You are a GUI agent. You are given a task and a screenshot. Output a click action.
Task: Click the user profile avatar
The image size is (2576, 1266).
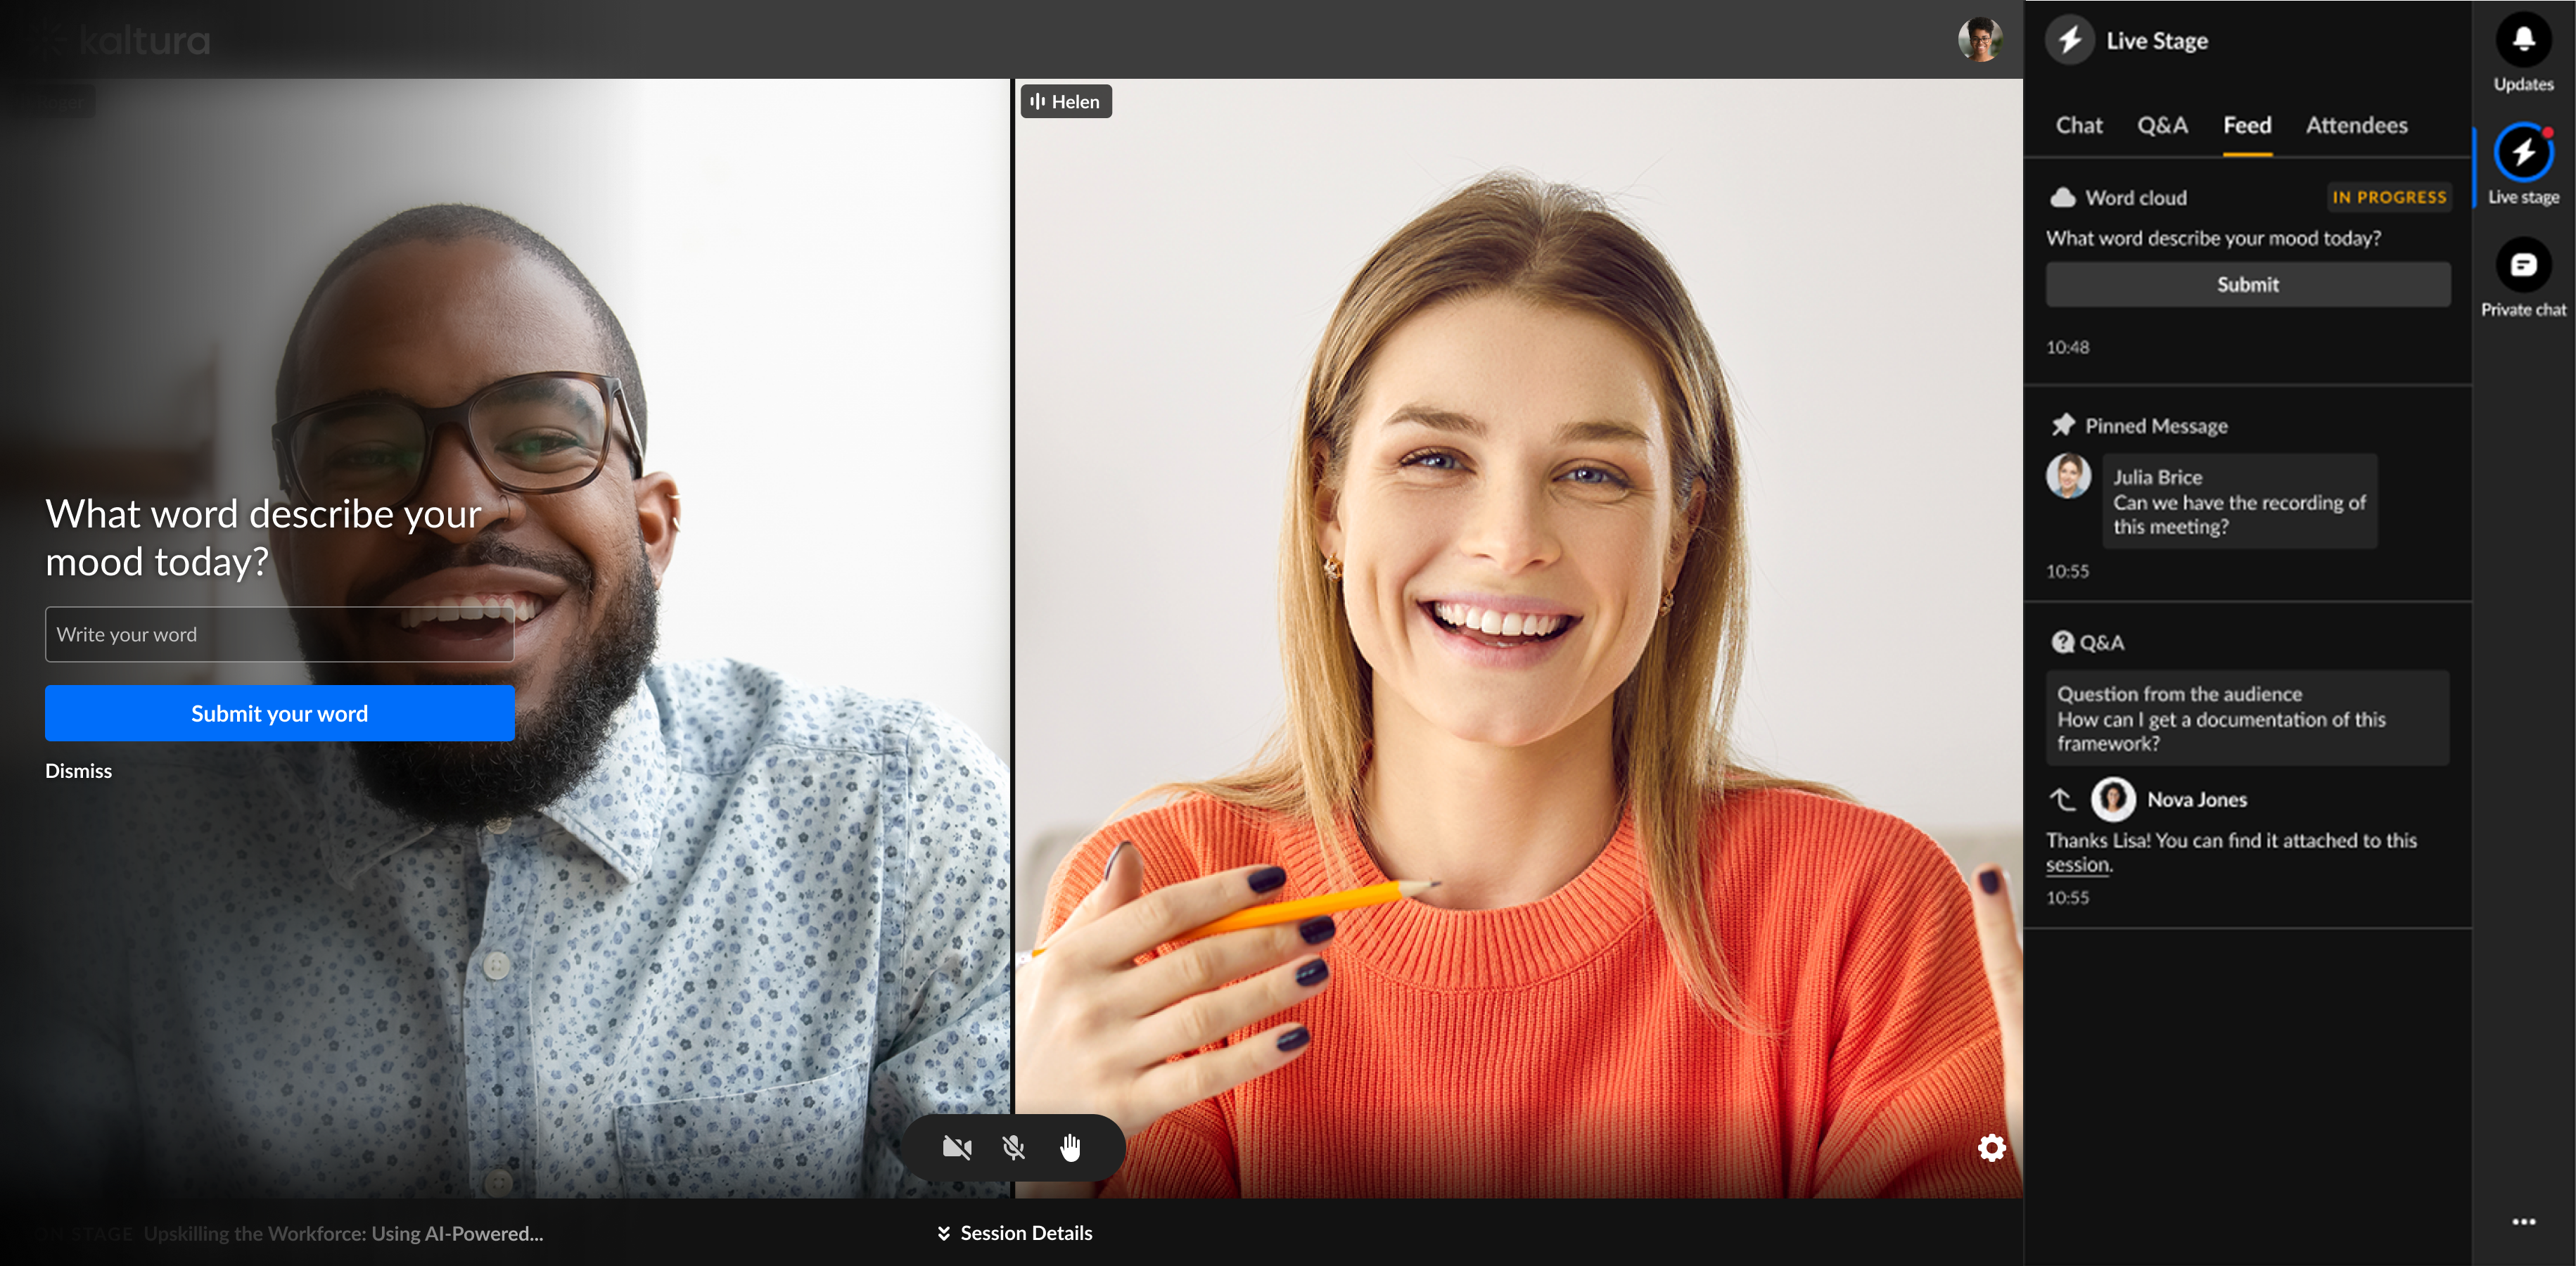[1979, 40]
